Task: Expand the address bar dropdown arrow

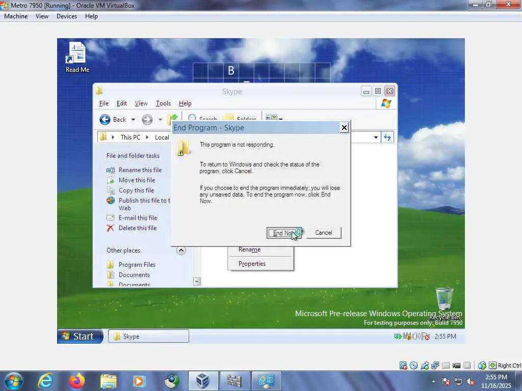Action: coord(376,137)
